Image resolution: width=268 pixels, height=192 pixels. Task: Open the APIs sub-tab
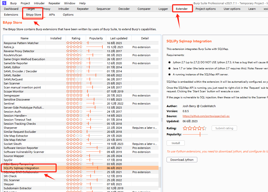(x=52, y=15)
